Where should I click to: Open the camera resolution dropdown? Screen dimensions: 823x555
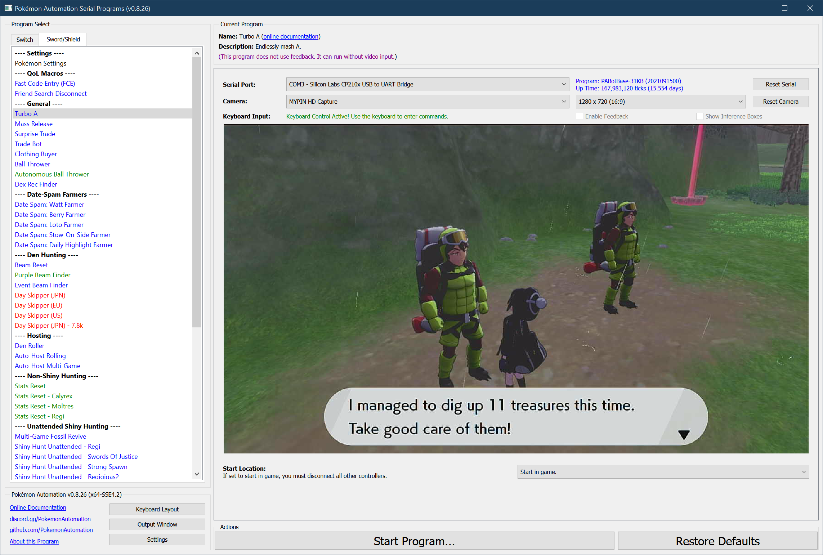coord(660,102)
